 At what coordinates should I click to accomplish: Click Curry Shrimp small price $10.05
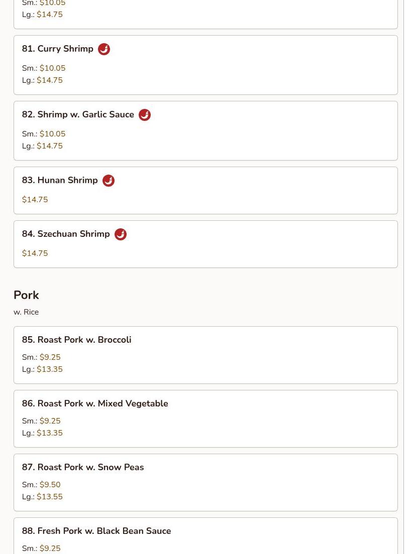(x=52, y=68)
